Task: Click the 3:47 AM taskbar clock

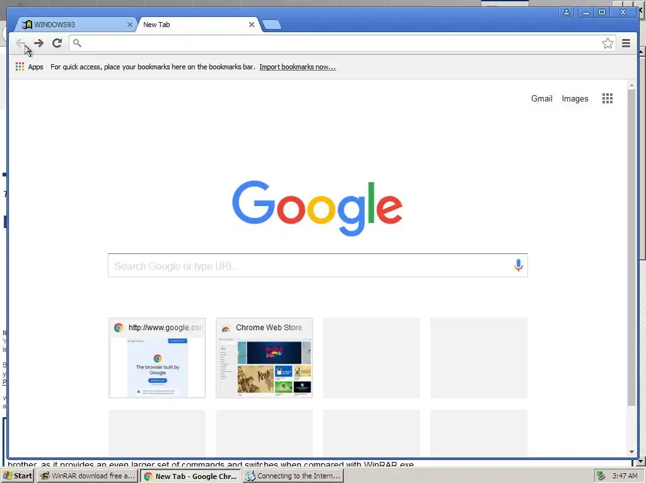Action: (x=625, y=476)
